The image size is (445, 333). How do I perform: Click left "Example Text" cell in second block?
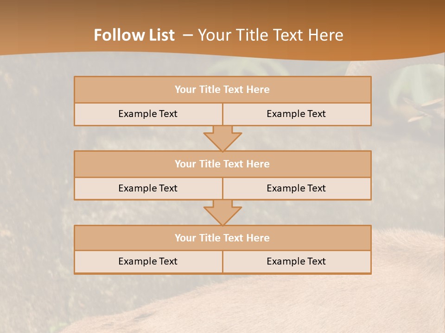(x=148, y=189)
